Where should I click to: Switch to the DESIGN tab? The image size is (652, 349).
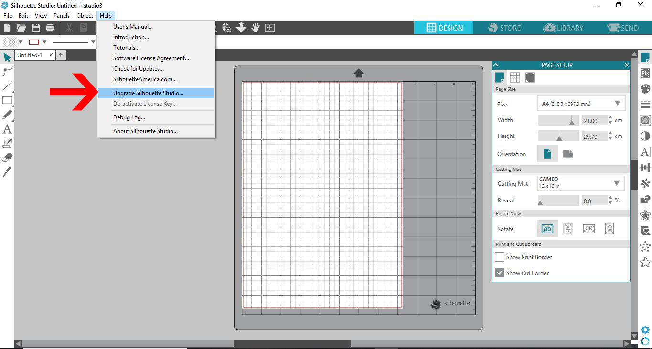pyautogui.click(x=444, y=28)
